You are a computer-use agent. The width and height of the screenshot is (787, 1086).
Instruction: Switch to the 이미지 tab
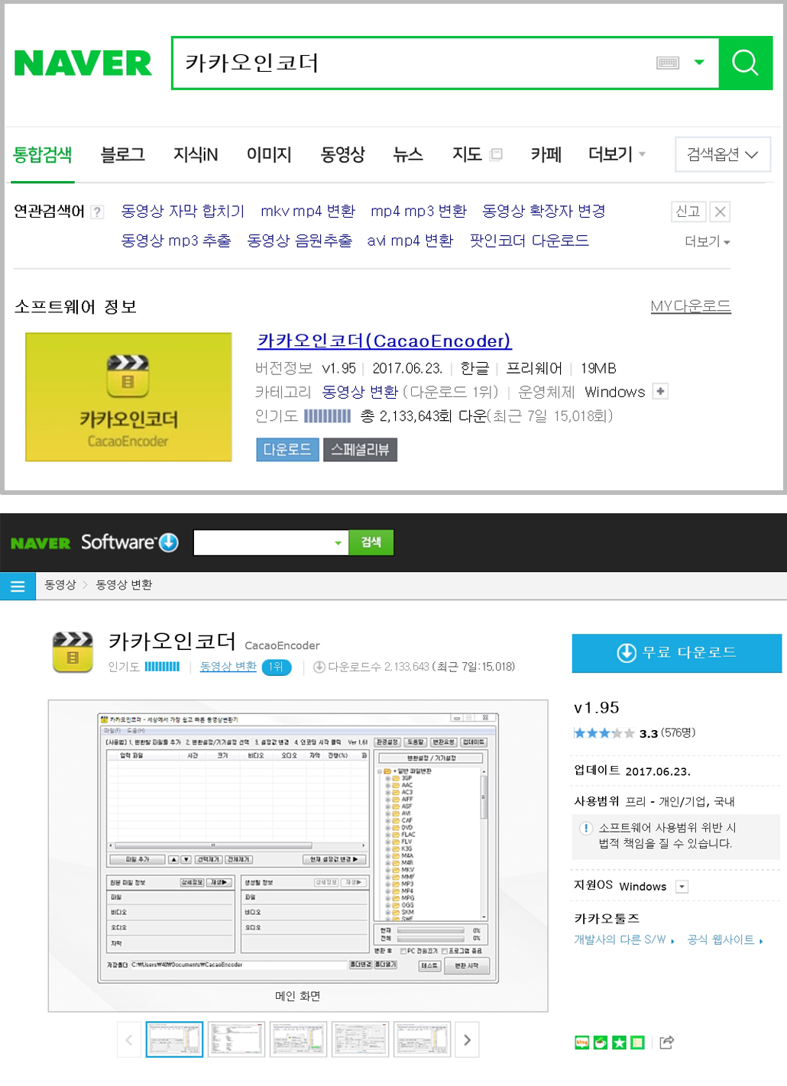(x=269, y=155)
